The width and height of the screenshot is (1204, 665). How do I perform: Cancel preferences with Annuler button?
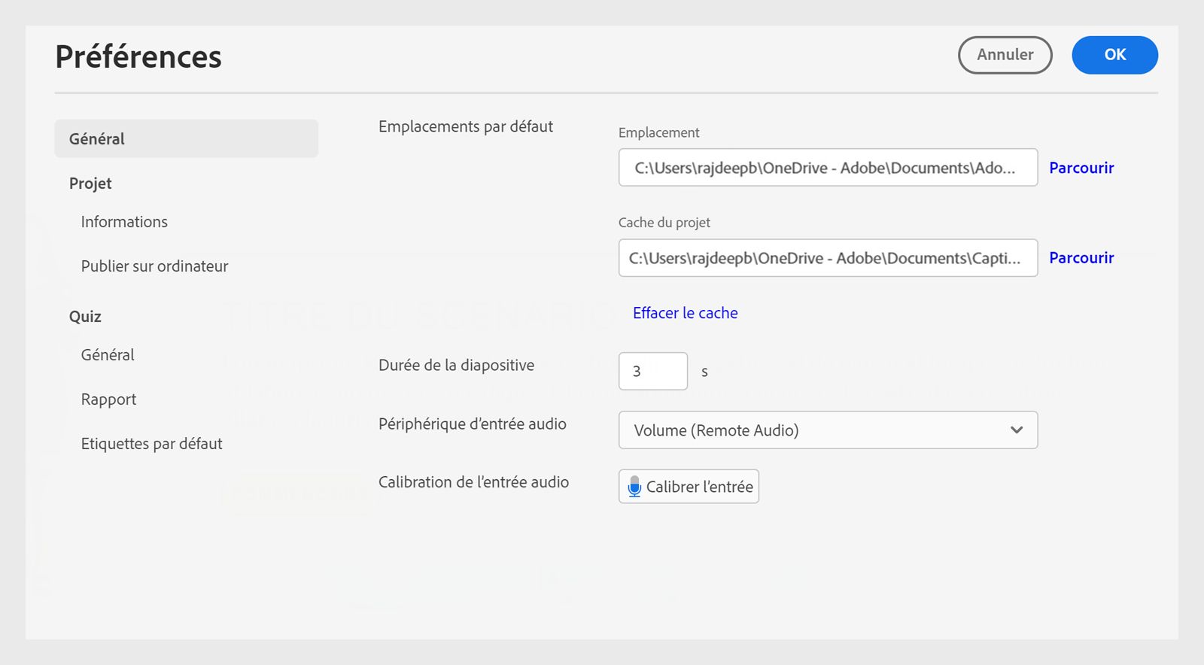1005,55
